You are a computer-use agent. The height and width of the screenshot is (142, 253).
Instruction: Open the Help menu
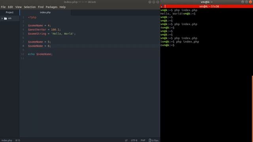coord(62,7)
